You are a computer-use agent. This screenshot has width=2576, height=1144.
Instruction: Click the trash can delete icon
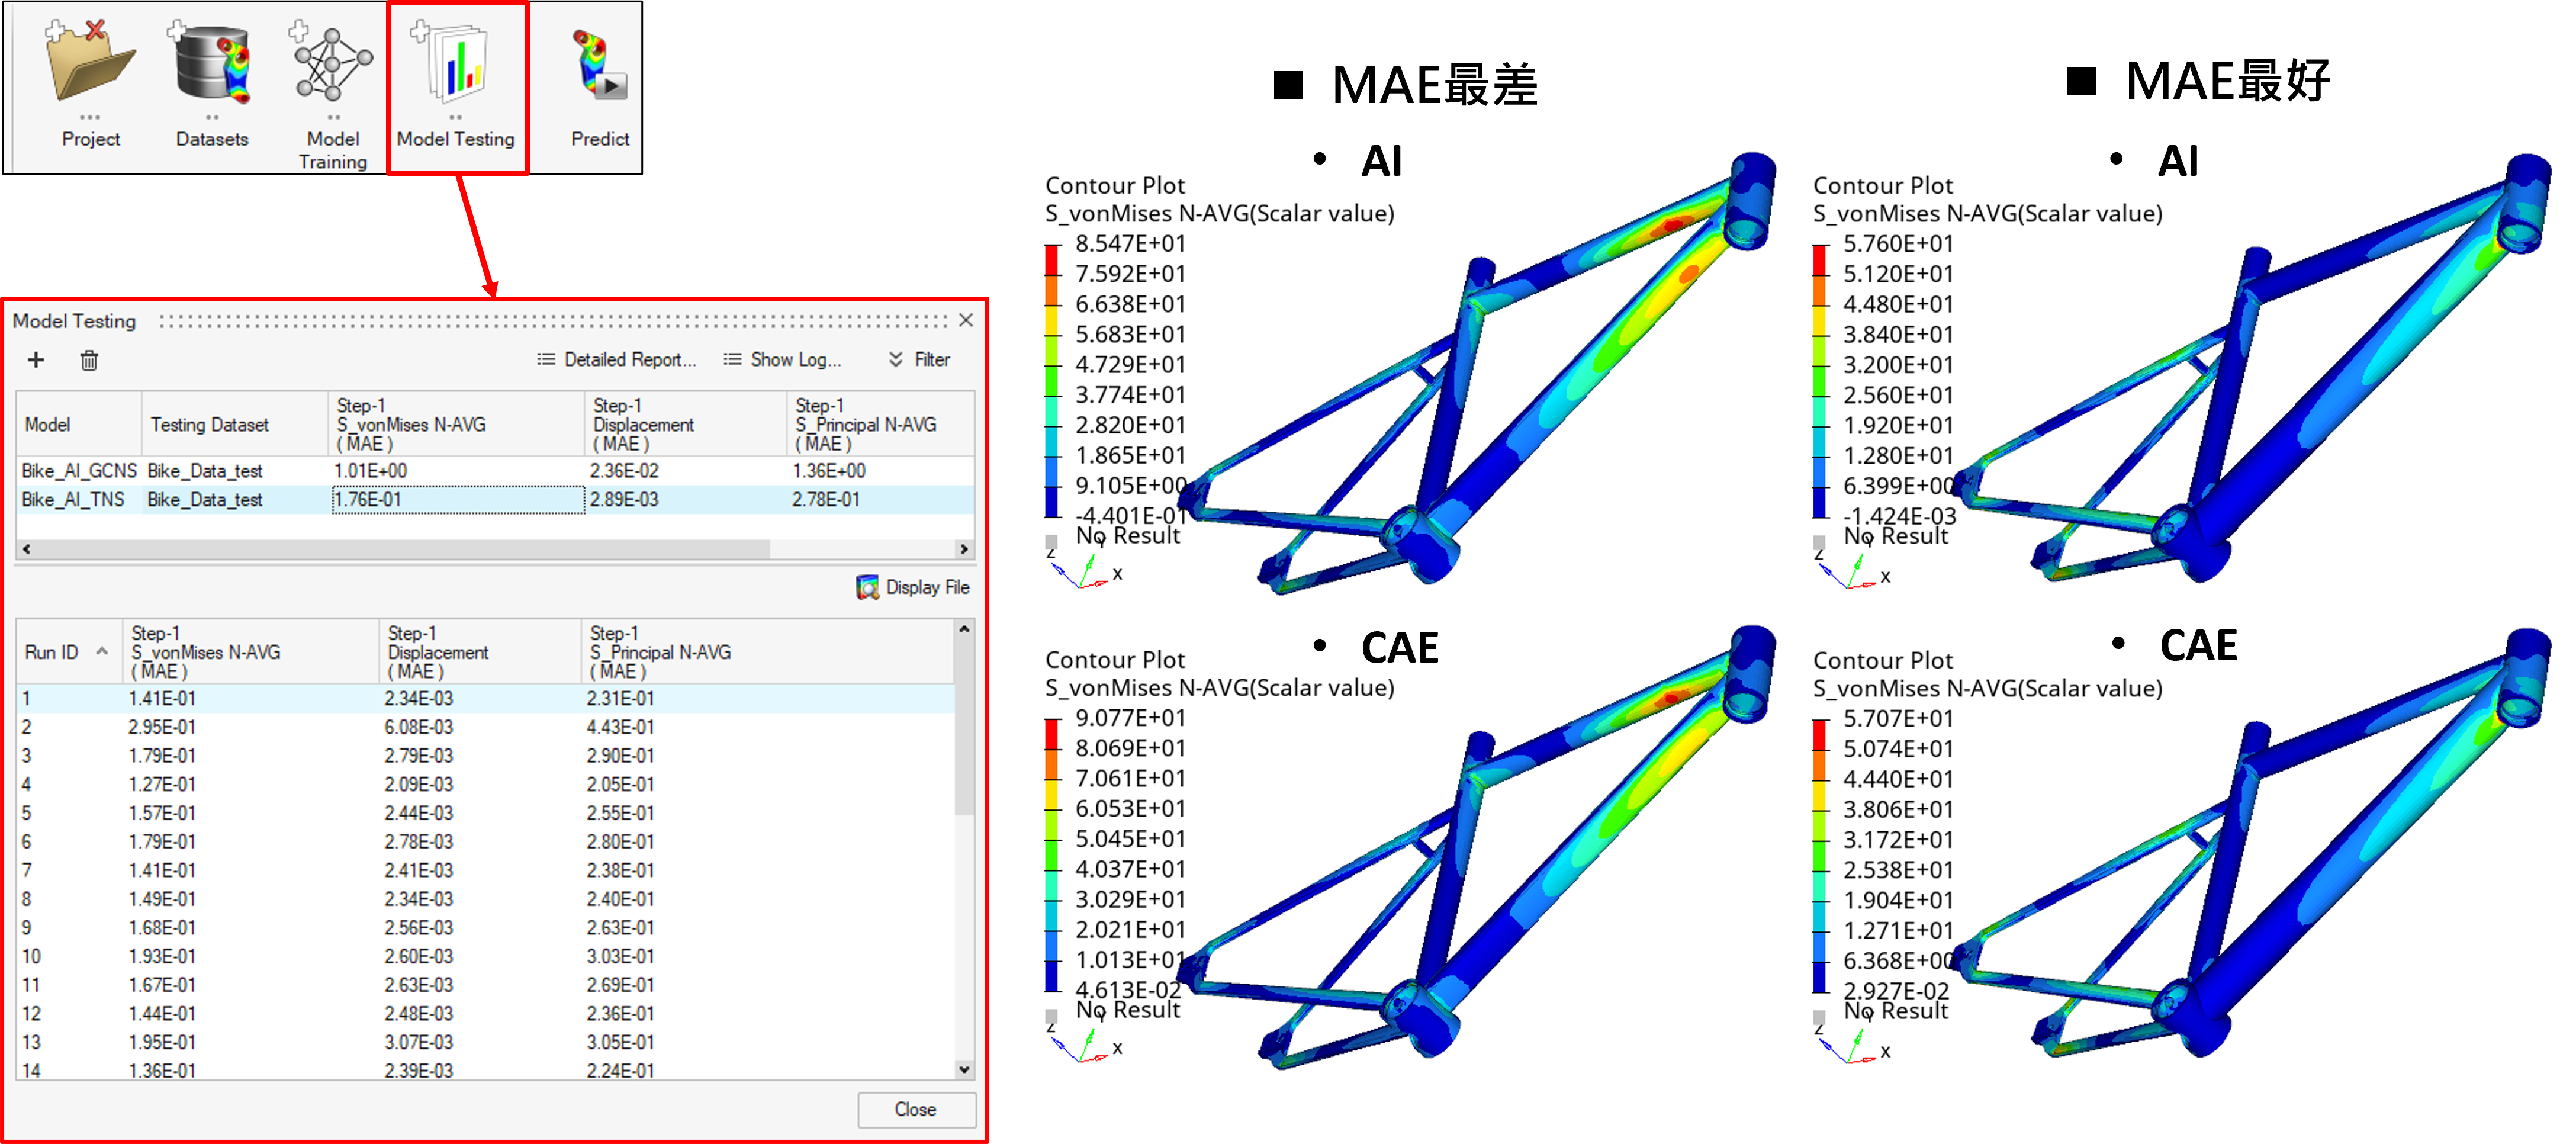tap(89, 360)
